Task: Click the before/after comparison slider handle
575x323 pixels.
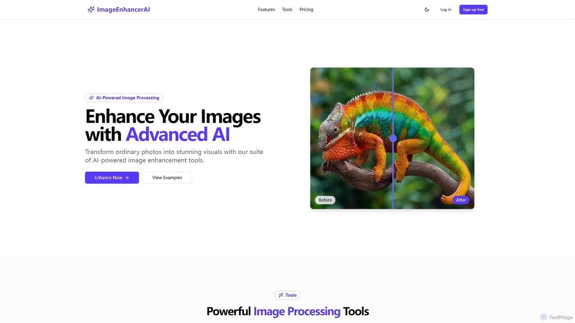Action: coord(393,138)
